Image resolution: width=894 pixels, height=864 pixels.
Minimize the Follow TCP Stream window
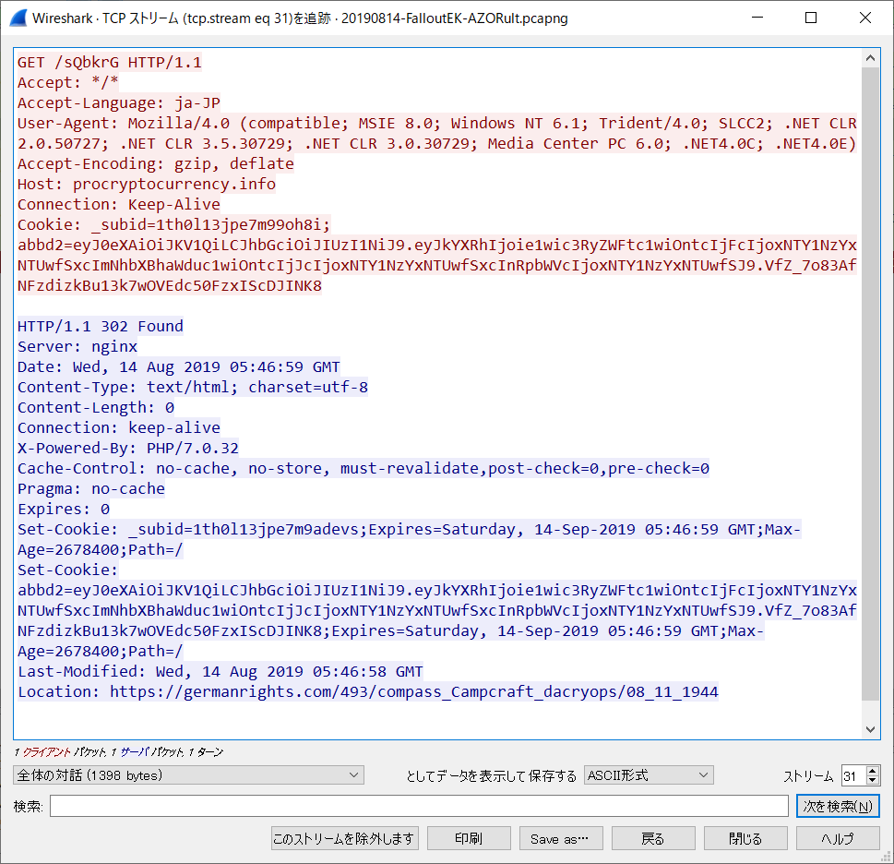point(757,18)
